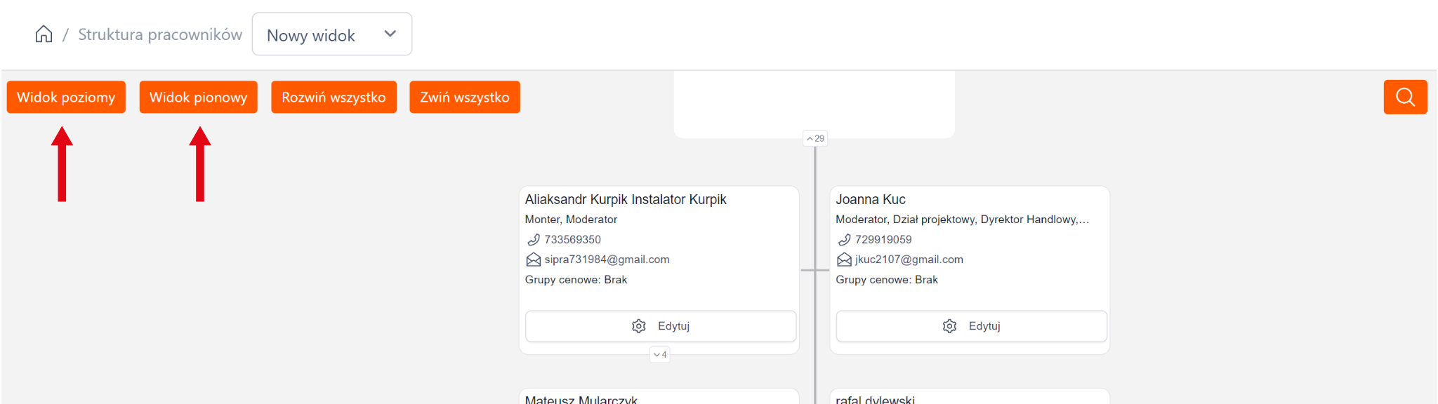Expand Aliaksandr Kurpik's 4 subordinates
Image resolution: width=1438 pixels, height=404 pixels.
[x=659, y=355]
